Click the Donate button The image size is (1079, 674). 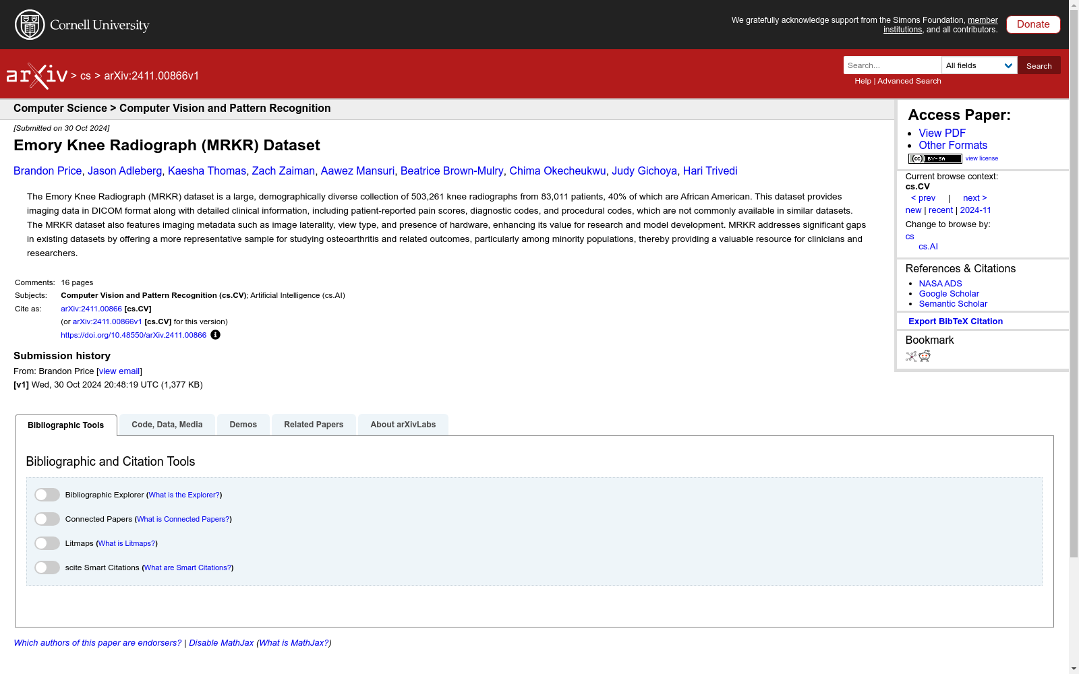coord(1033,24)
